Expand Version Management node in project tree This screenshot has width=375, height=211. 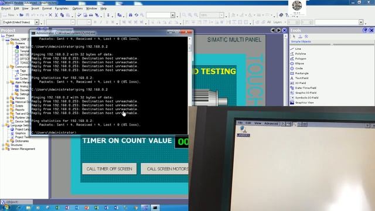4,149
